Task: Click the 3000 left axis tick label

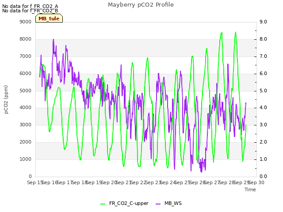Action: click(26, 125)
